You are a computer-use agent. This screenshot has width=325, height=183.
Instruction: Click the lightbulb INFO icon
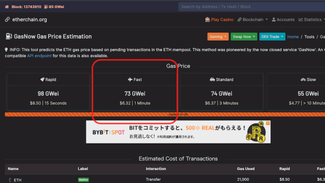(x=6, y=50)
